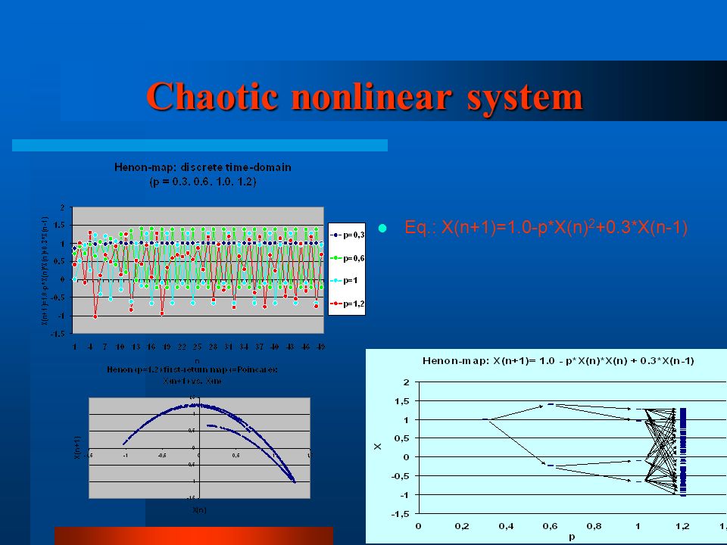This screenshot has width=727, height=545.
Task: Click the p=1 legend entry
Action: click(x=344, y=281)
